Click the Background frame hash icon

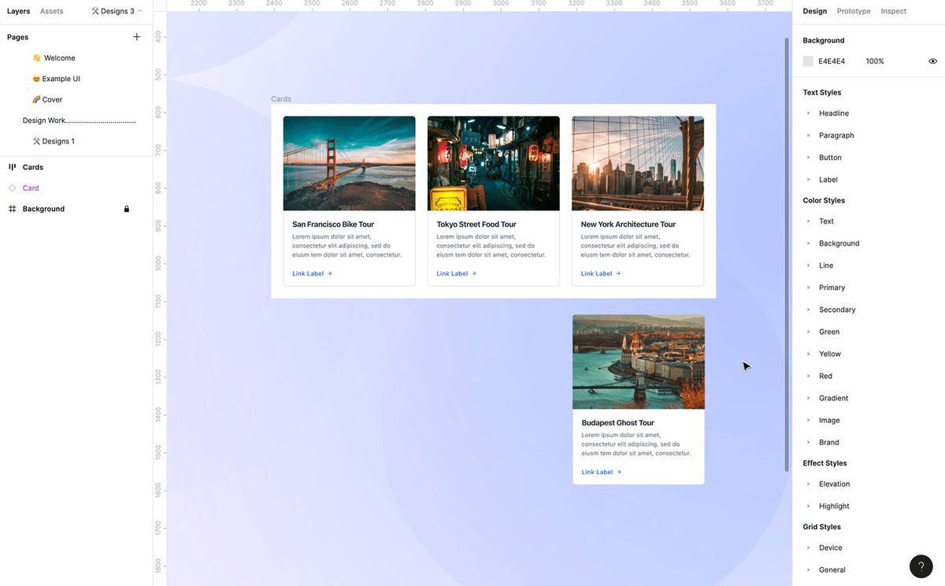[12, 209]
